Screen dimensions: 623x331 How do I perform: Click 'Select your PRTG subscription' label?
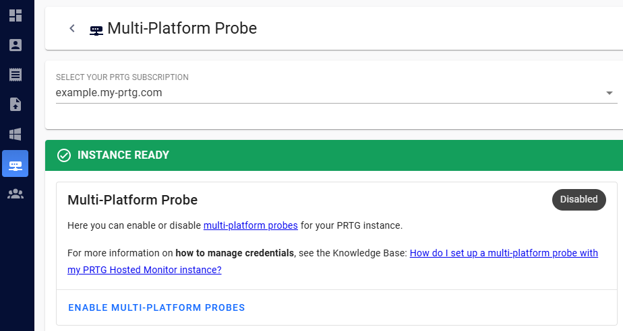[x=122, y=77]
